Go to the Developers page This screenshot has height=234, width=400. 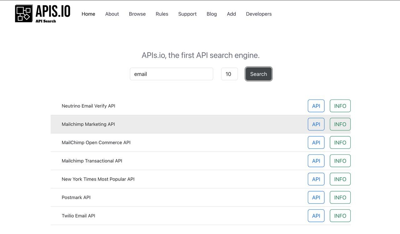[x=259, y=14]
